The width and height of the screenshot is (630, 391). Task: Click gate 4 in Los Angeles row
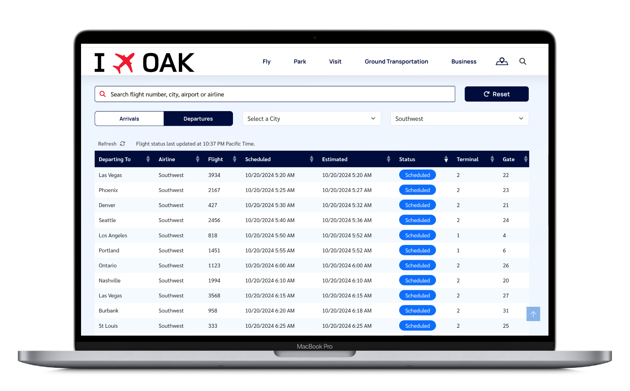[x=504, y=235]
